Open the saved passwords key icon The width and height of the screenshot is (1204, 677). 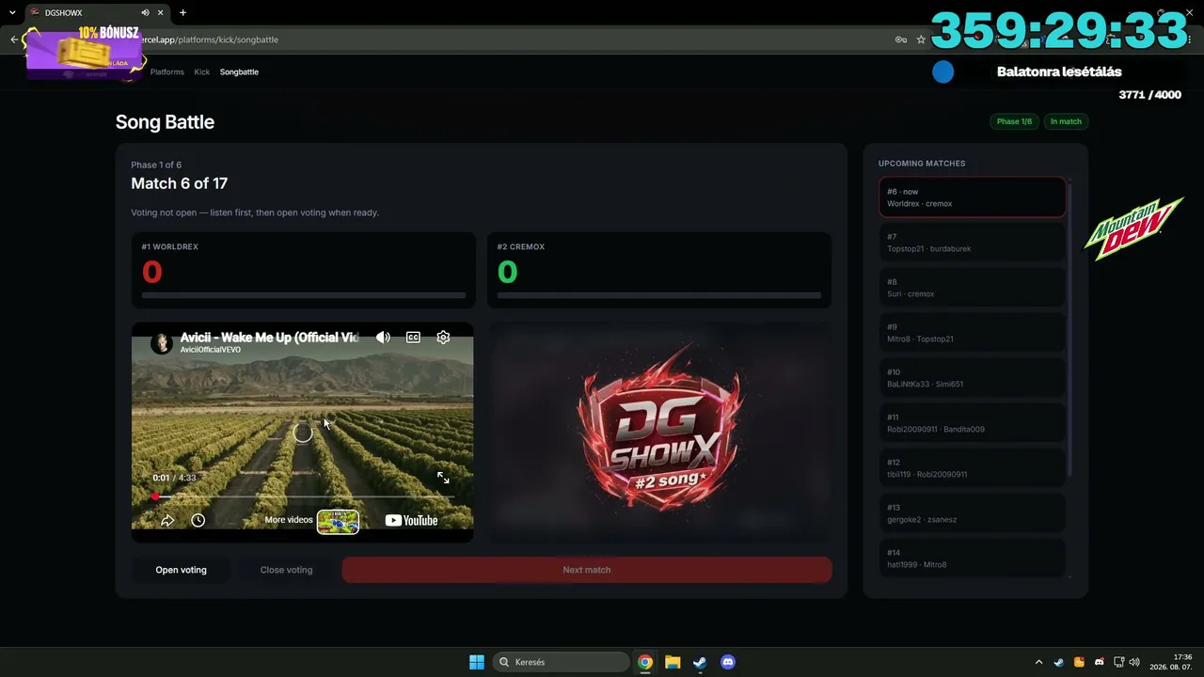[x=901, y=39]
